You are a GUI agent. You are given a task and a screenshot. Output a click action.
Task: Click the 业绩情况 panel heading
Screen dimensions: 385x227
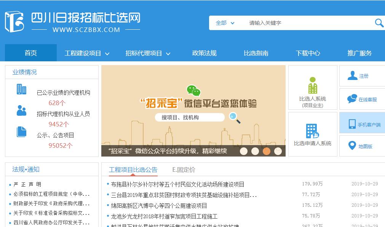point(24,72)
